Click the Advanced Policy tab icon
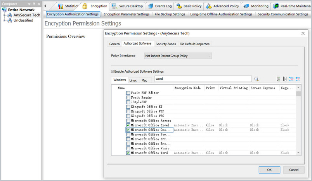The width and height of the screenshot is (312, 181). (x=209, y=6)
